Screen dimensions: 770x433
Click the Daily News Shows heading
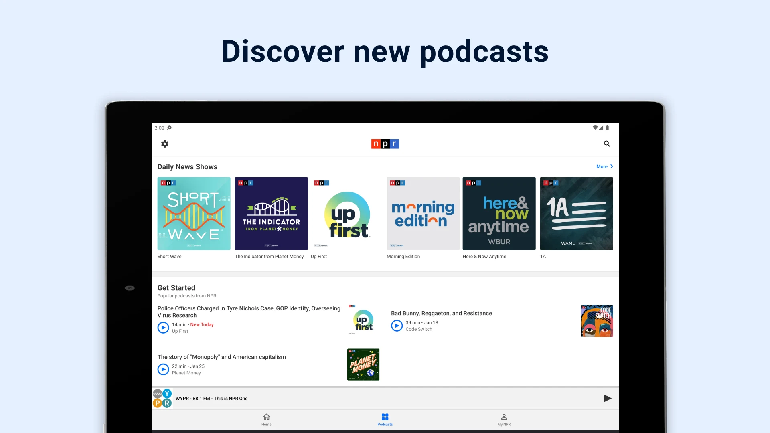[x=187, y=167]
